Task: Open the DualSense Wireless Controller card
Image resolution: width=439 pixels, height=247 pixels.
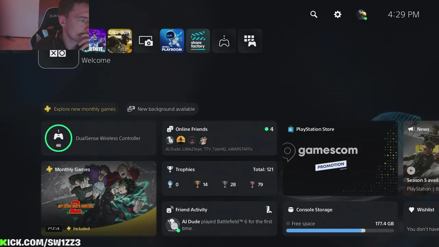Action: tap(99, 138)
